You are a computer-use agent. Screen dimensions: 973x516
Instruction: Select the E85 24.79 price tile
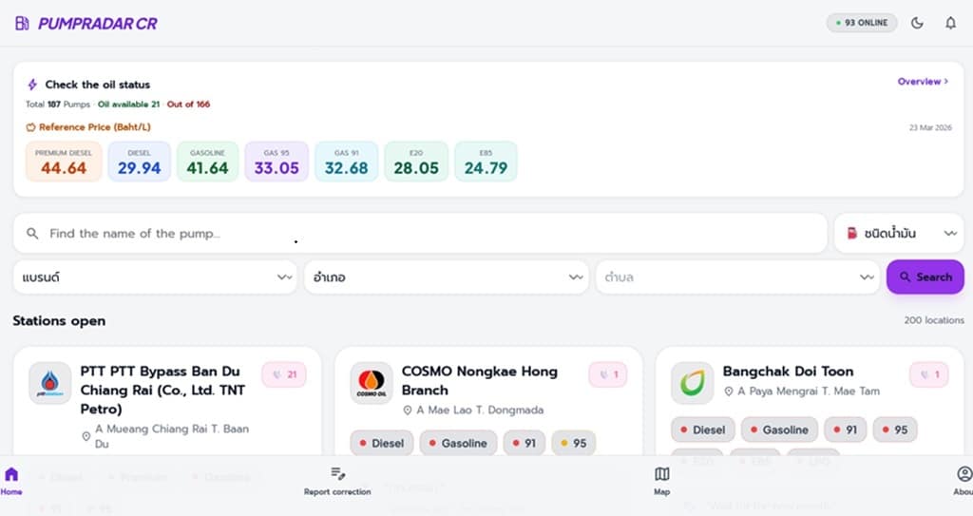(486, 162)
